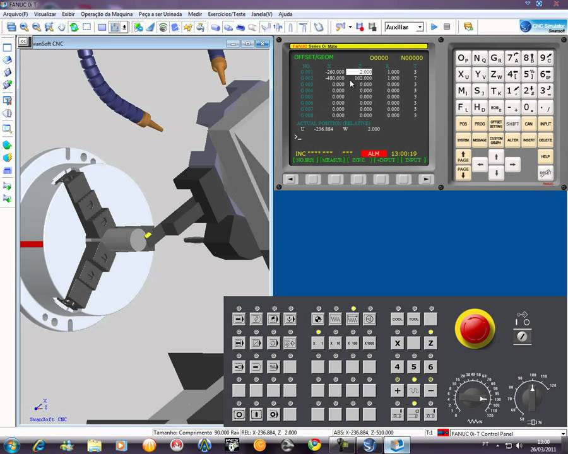This screenshot has width=568, height=454.
Task: Select the X1000 increment button
Action: [x=369, y=343]
